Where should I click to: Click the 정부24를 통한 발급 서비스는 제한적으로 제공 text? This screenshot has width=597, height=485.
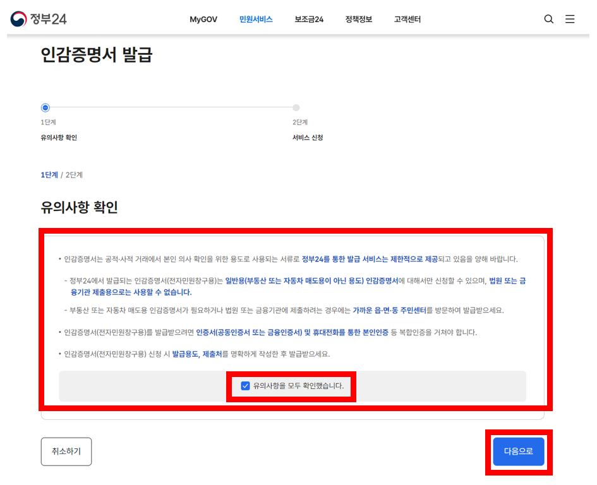[x=370, y=260]
